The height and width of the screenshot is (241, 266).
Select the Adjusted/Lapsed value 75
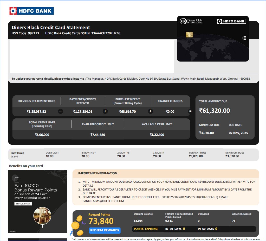234,221
